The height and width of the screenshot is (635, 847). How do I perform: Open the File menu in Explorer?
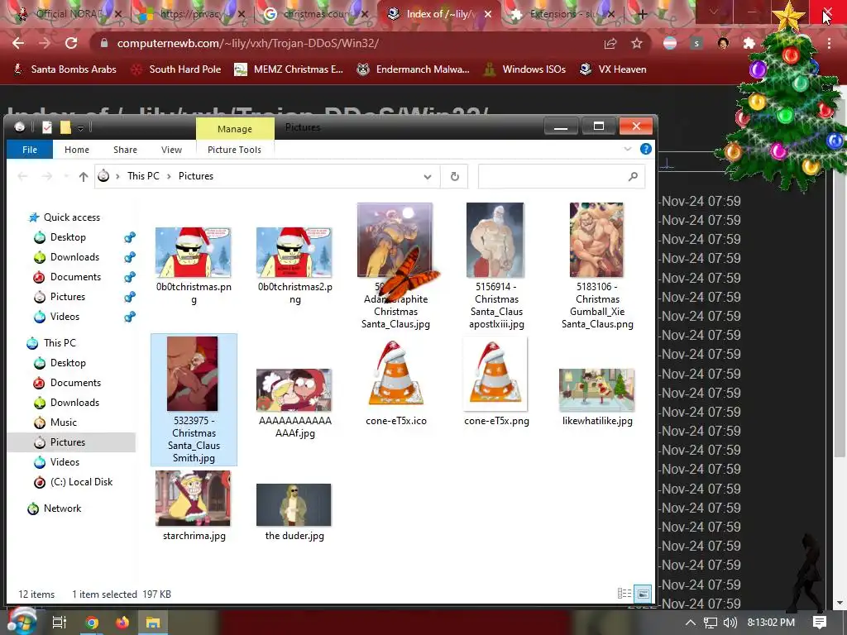(30, 150)
